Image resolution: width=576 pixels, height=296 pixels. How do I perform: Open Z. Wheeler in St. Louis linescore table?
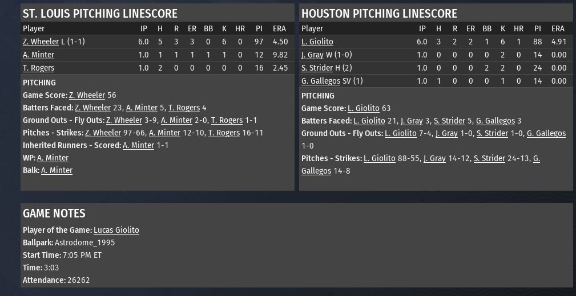pyautogui.click(x=41, y=42)
